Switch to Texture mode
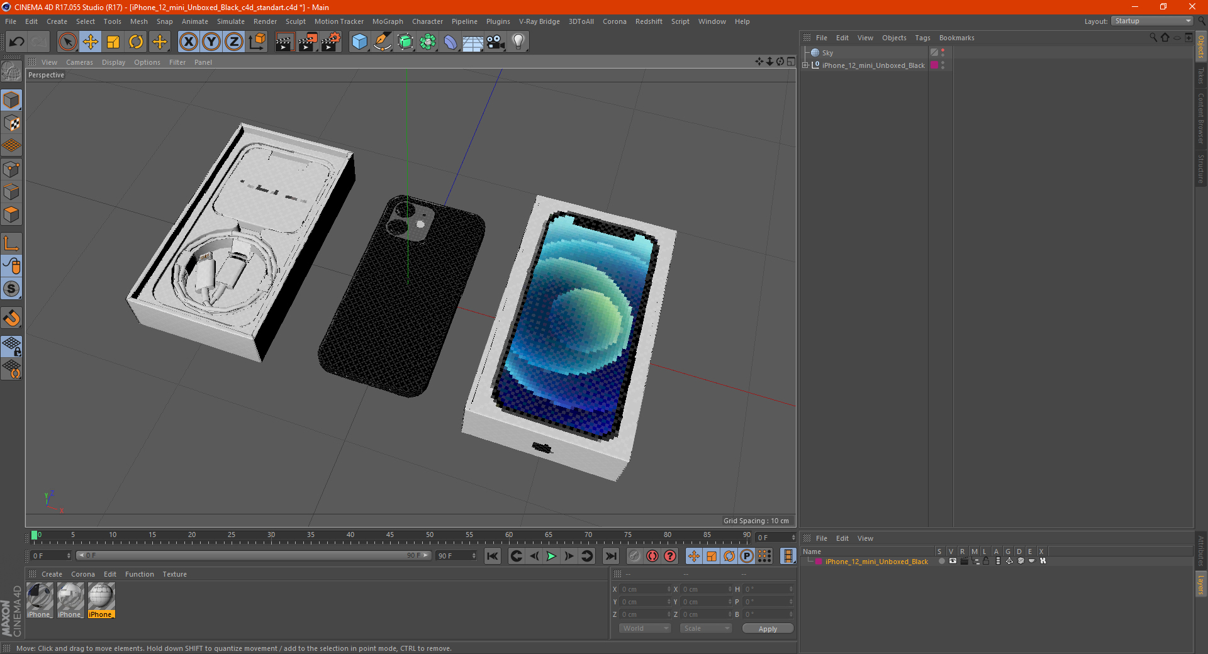Viewport: 1208px width, 654px height. pos(11,123)
